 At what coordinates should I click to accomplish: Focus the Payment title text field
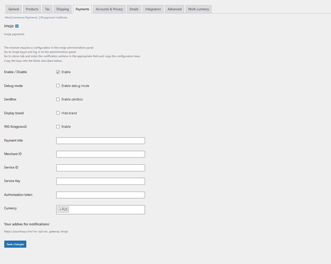click(101, 141)
